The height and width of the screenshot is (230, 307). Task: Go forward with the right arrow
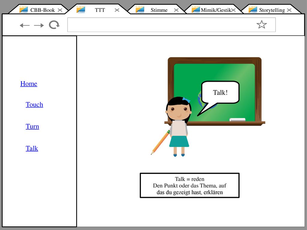click(39, 25)
